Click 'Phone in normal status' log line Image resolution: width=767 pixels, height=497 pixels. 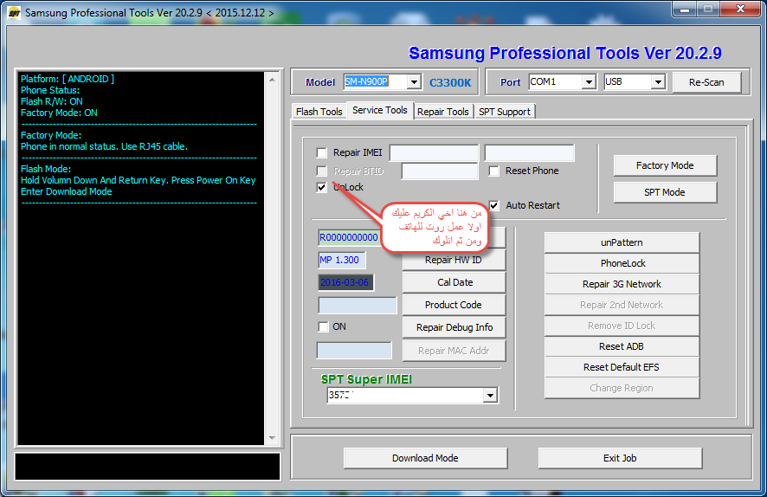[x=104, y=146]
